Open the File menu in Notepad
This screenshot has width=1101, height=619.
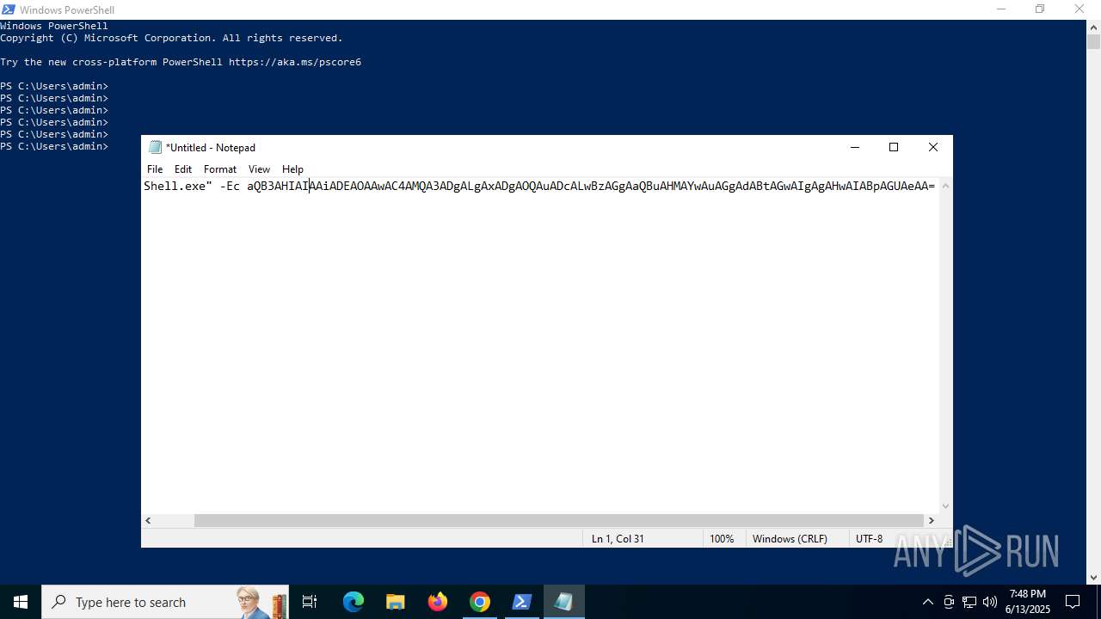[x=155, y=169]
